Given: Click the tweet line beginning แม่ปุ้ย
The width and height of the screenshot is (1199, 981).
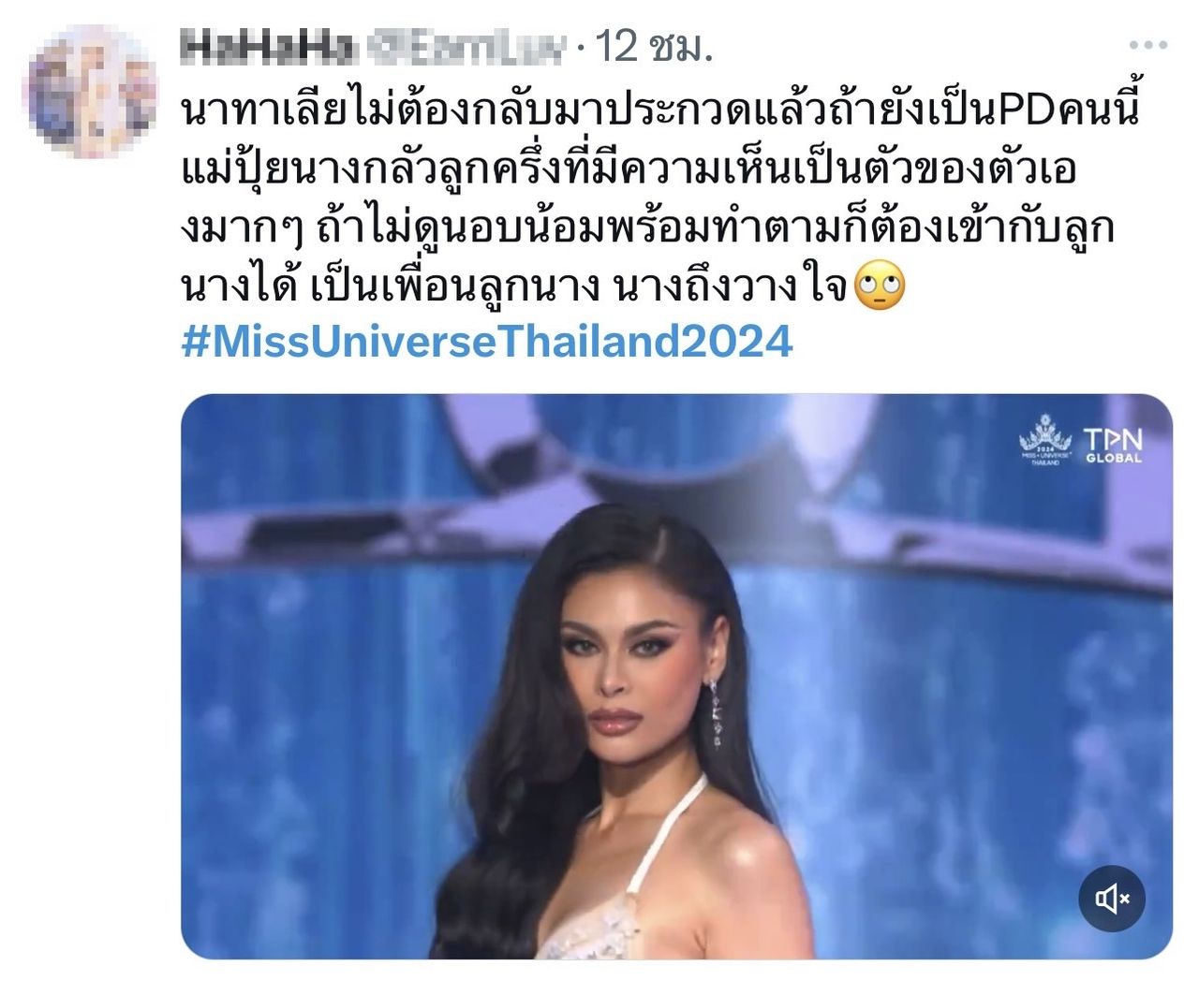Looking at the screenshot, I should point(629,169).
